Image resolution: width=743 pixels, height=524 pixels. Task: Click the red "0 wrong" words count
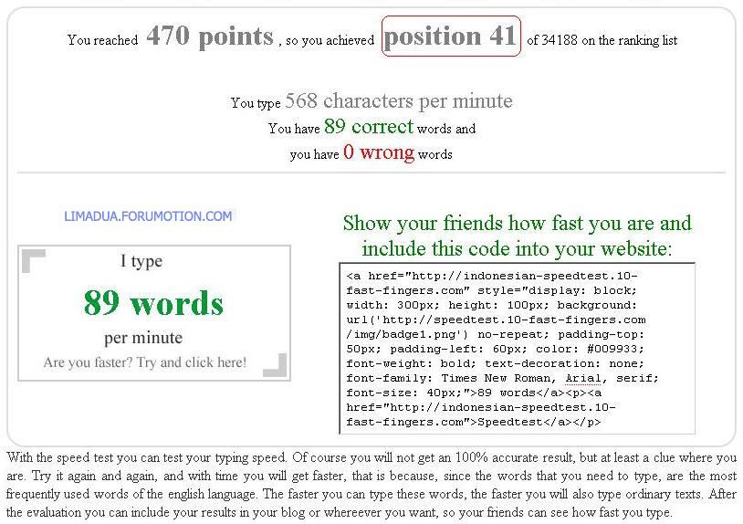pos(378,152)
